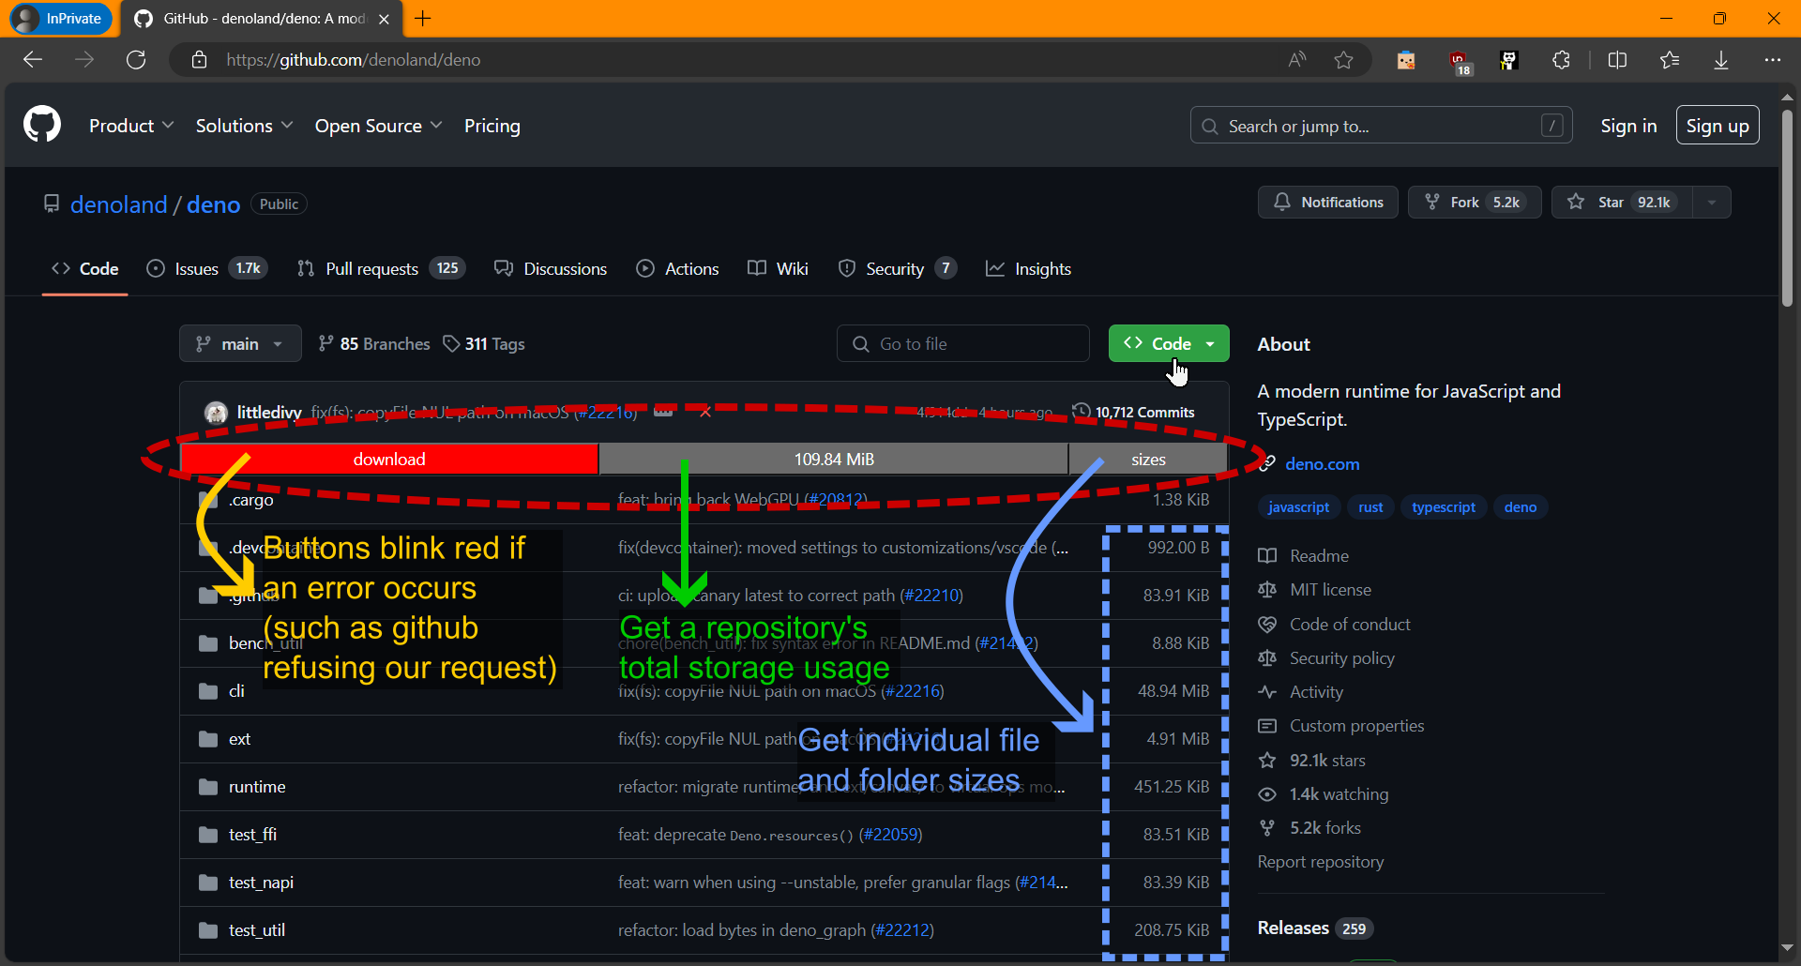This screenshot has width=1801, height=966.
Task: Open the deno.com website link
Action: [x=1322, y=464]
